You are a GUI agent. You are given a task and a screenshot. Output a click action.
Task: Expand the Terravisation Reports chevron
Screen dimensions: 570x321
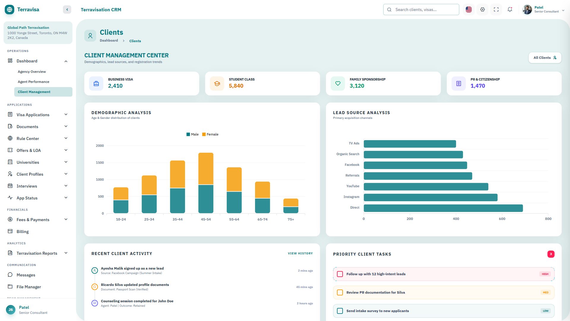[x=66, y=253]
